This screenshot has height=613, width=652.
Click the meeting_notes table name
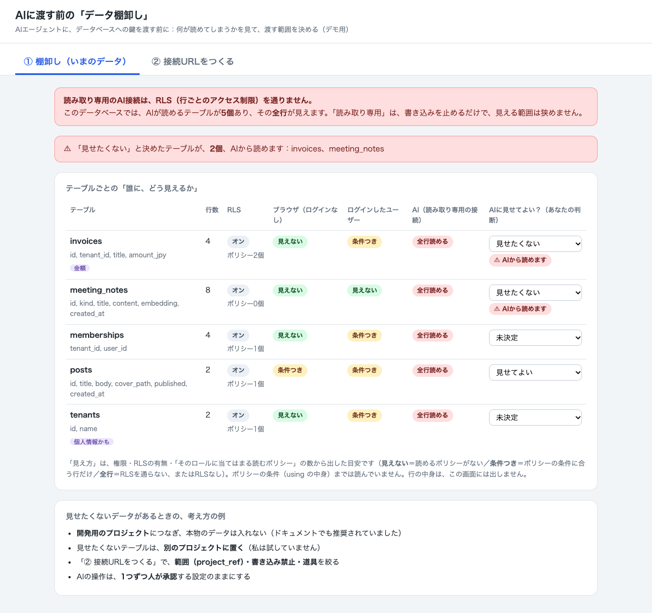[x=99, y=290]
